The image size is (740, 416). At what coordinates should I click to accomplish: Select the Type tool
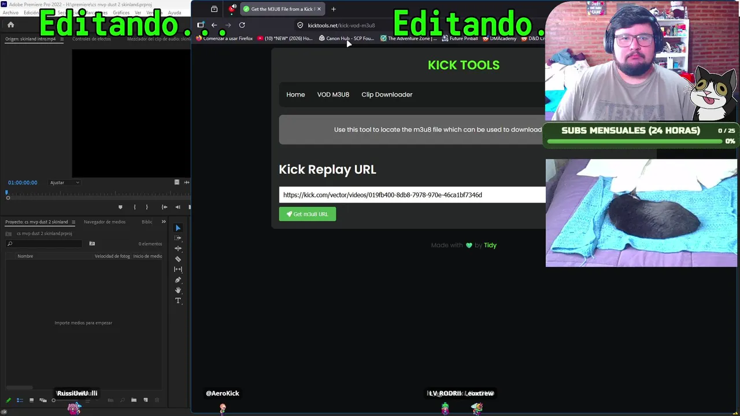[178, 300]
